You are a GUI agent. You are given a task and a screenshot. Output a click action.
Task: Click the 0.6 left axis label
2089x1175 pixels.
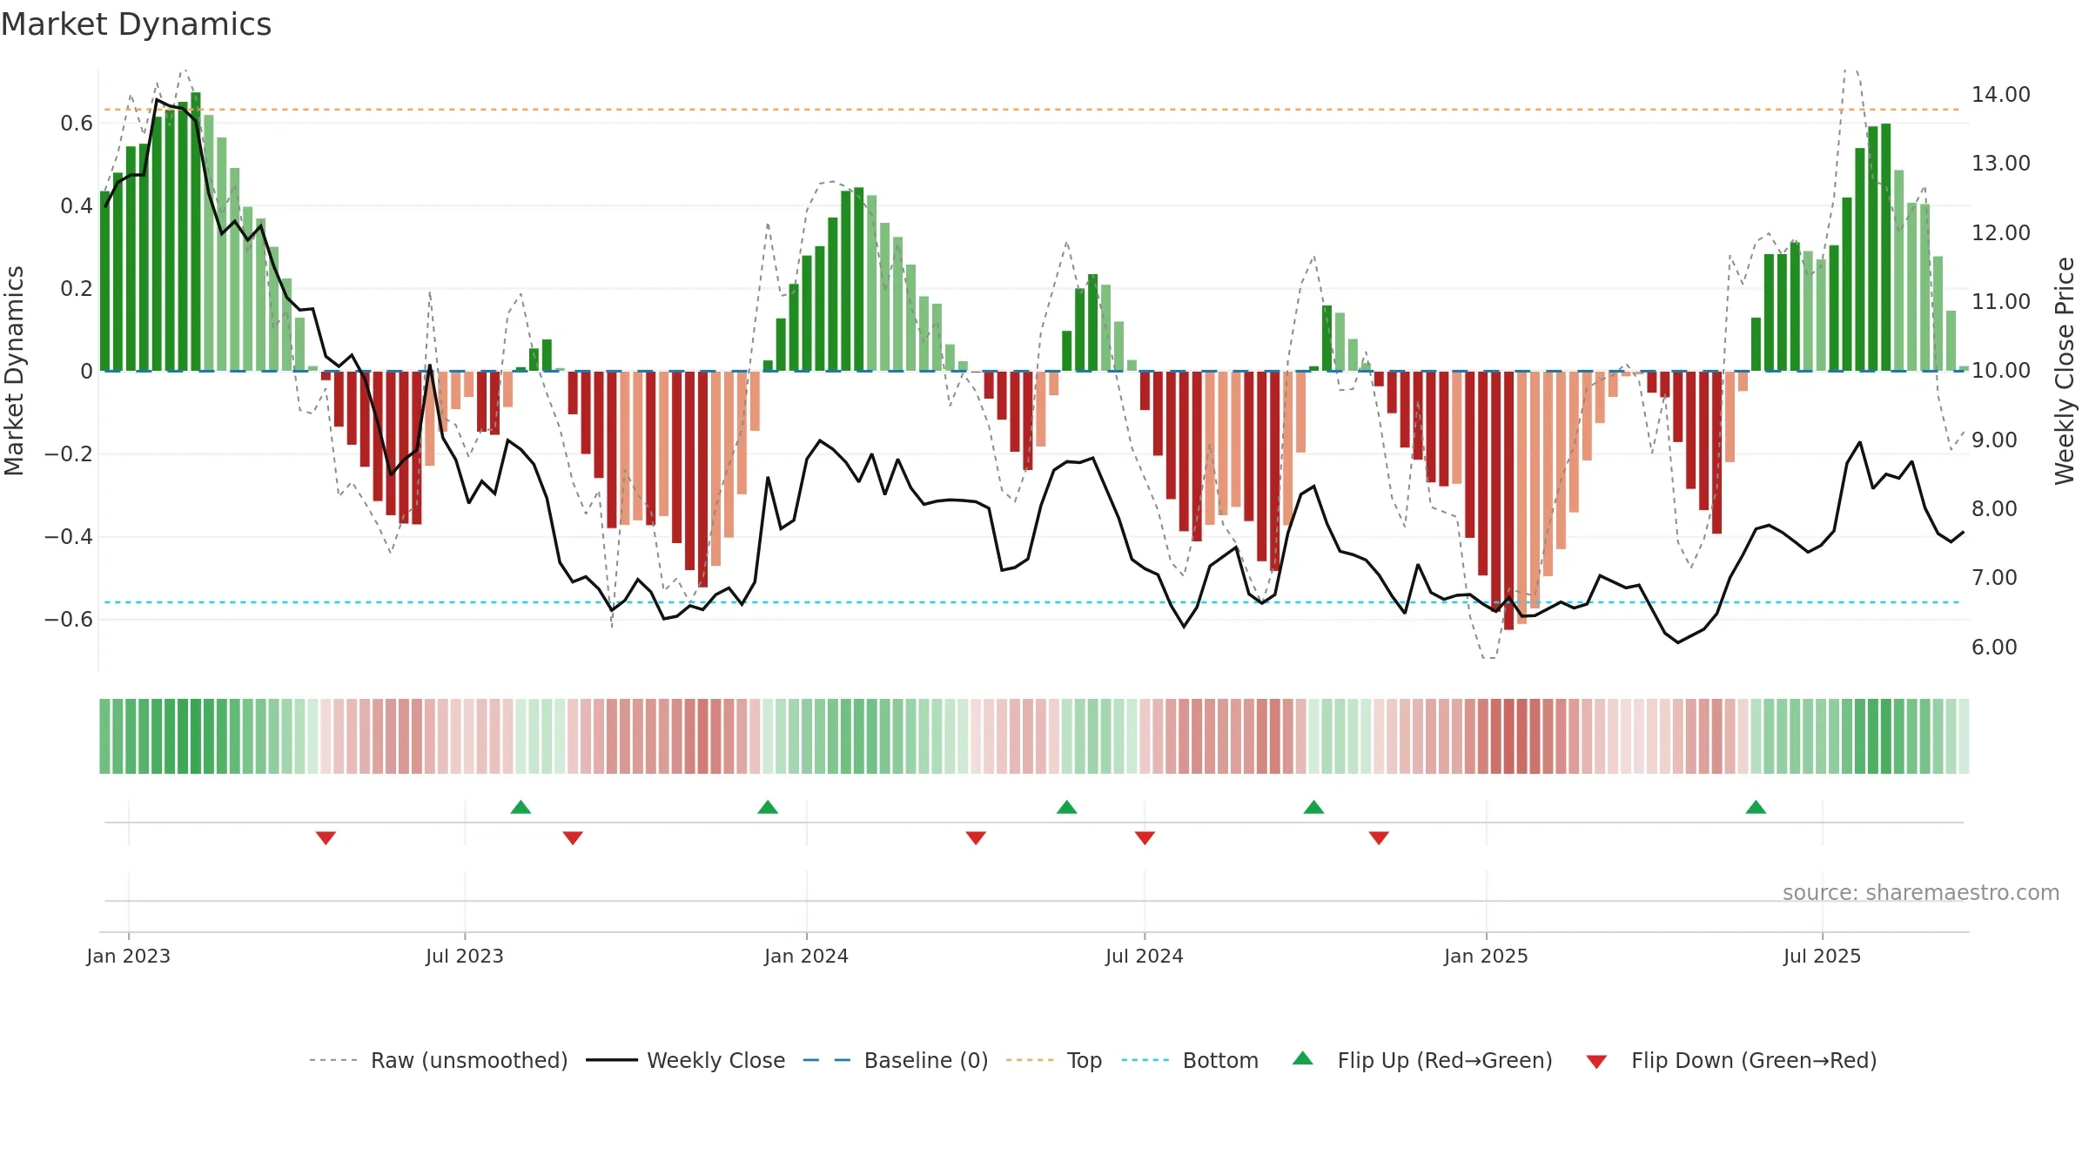pyautogui.click(x=77, y=123)
